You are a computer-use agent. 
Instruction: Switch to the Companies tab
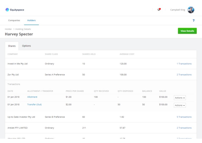tap(14, 20)
